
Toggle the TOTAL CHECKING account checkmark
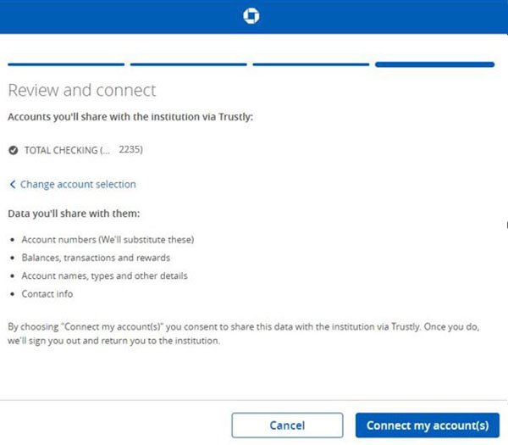pos(13,150)
